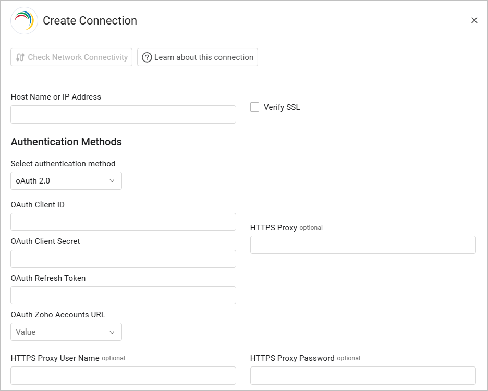Open the authentication method dropdown
Screen dimensions: 488x391
pyautogui.click(x=66, y=181)
